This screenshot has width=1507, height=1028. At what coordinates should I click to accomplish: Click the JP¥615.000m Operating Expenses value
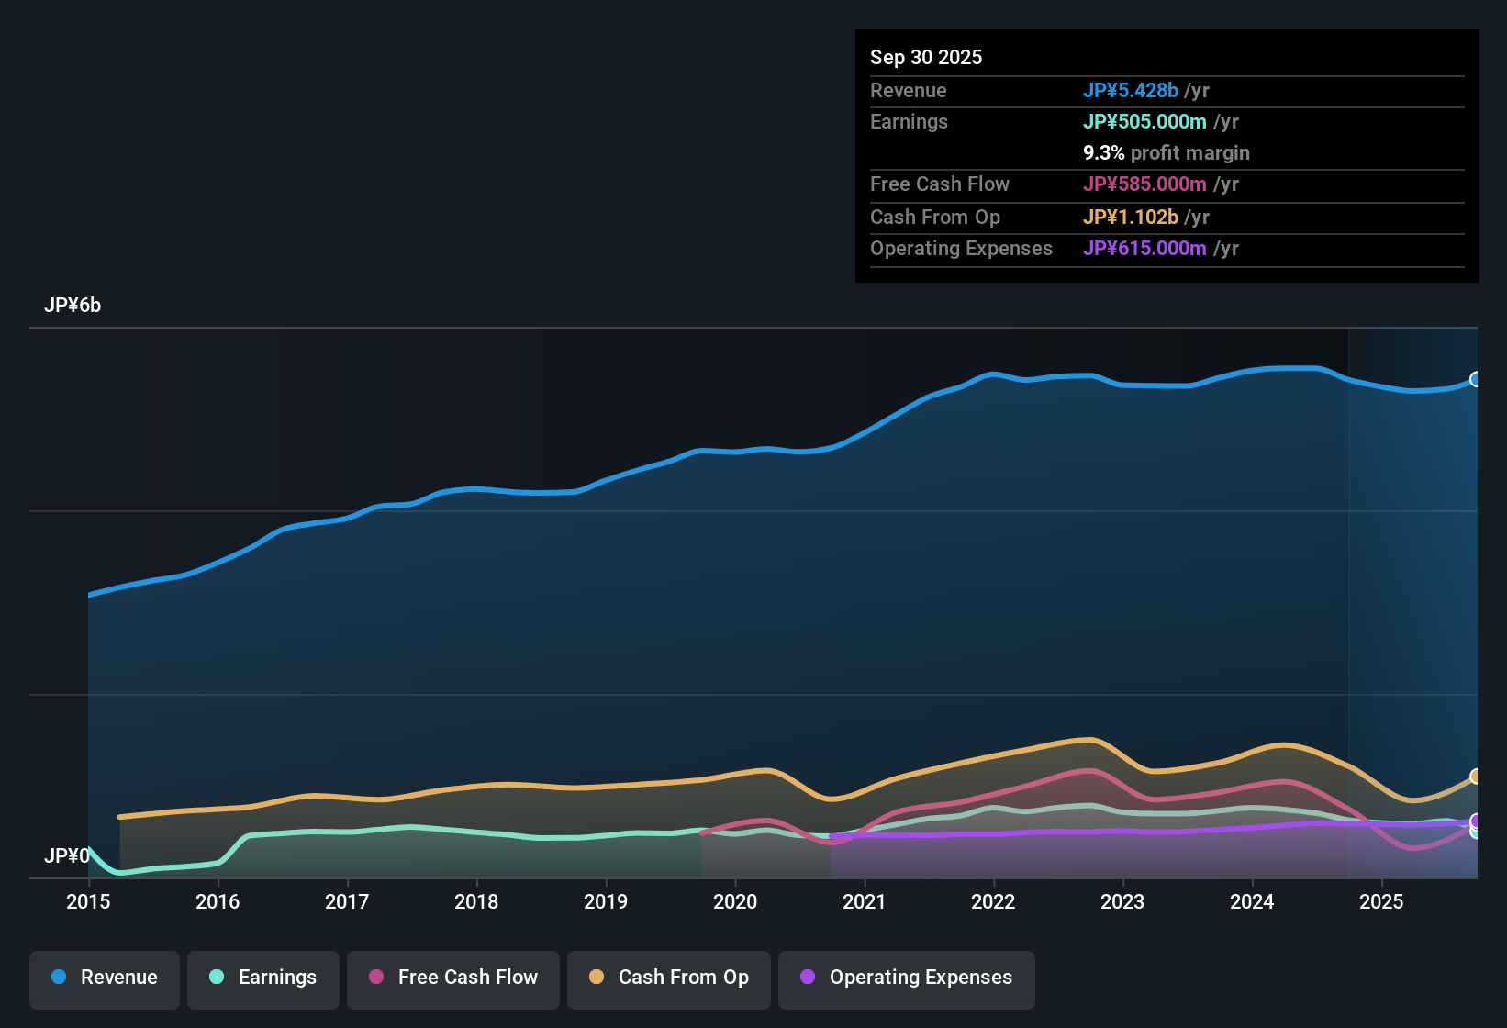1144,248
